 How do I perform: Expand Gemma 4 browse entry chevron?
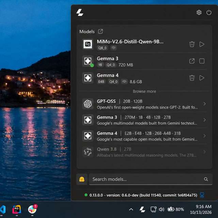[x=204, y=136]
